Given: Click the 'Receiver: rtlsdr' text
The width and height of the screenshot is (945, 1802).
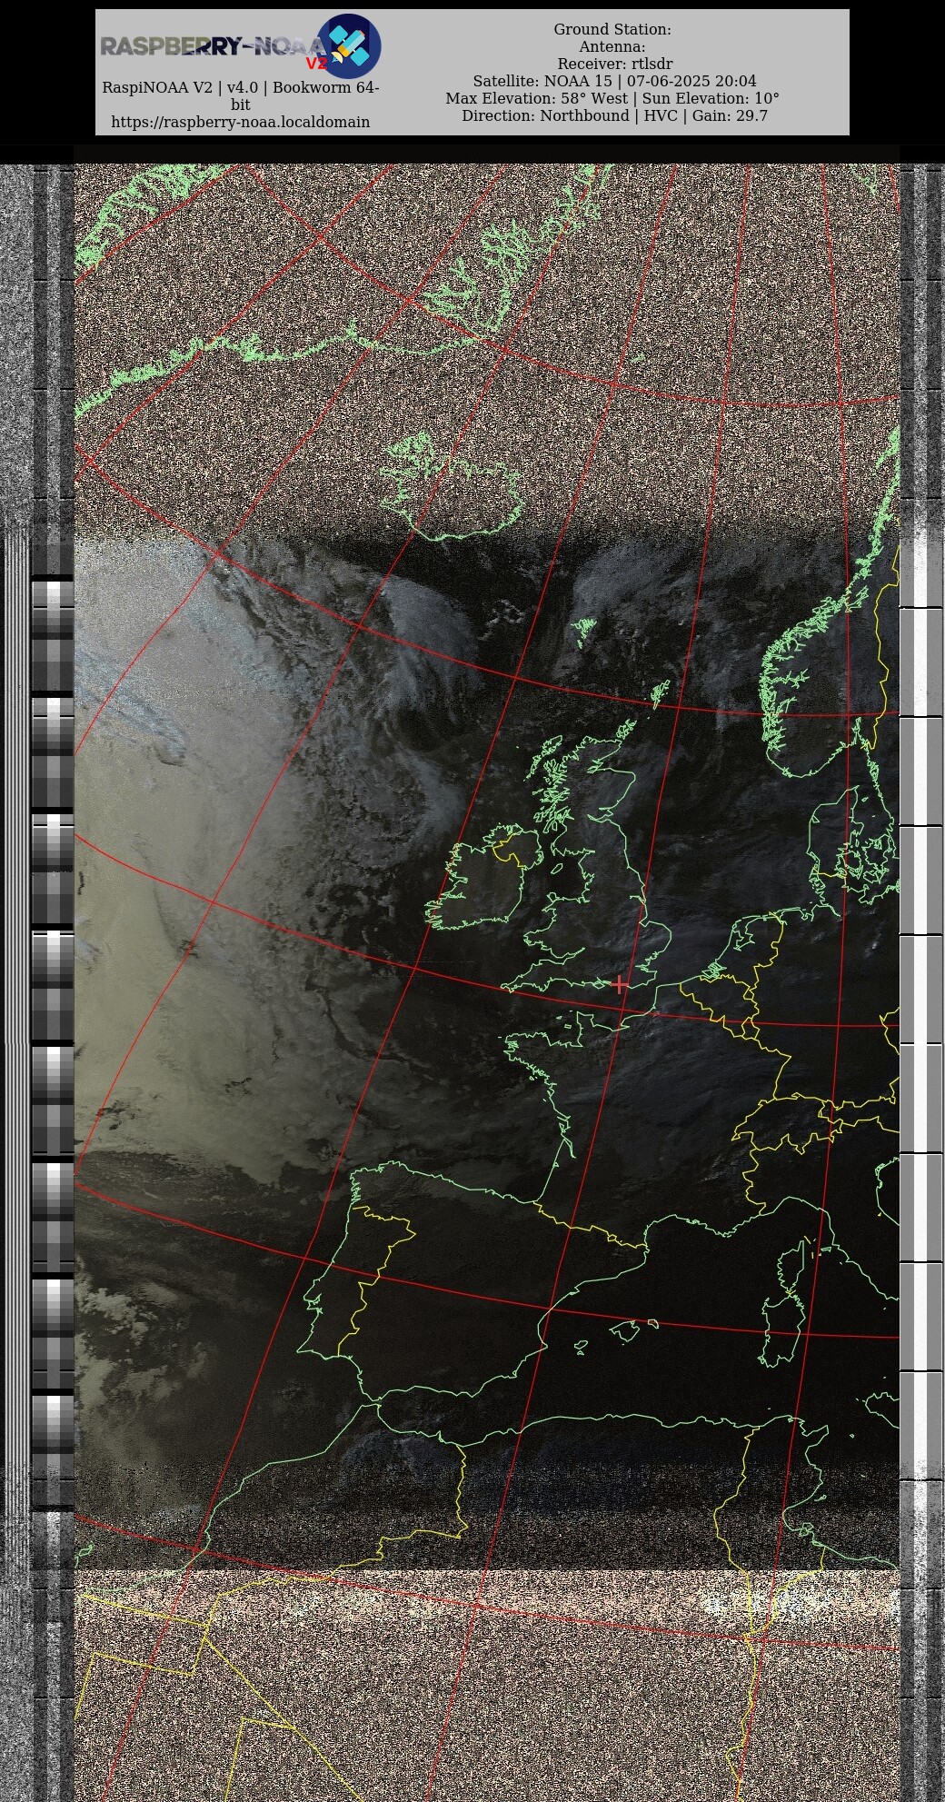Looking at the screenshot, I should pos(615,65).
